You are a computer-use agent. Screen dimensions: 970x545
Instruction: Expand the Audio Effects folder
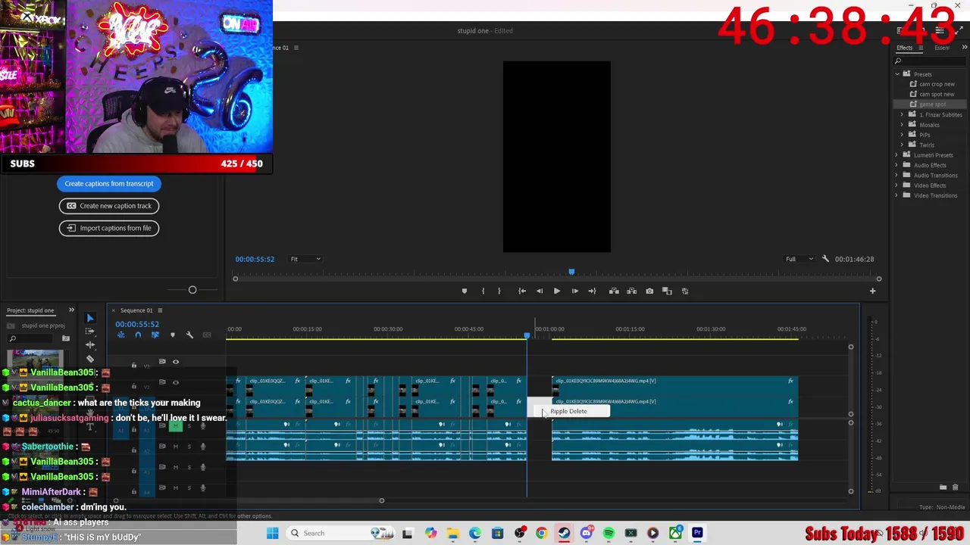pos(897,165)
